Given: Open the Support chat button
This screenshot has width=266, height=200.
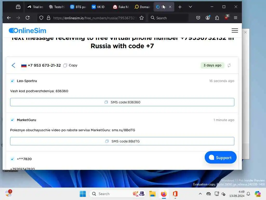Looking at the screenshot, I should point(221,158).
